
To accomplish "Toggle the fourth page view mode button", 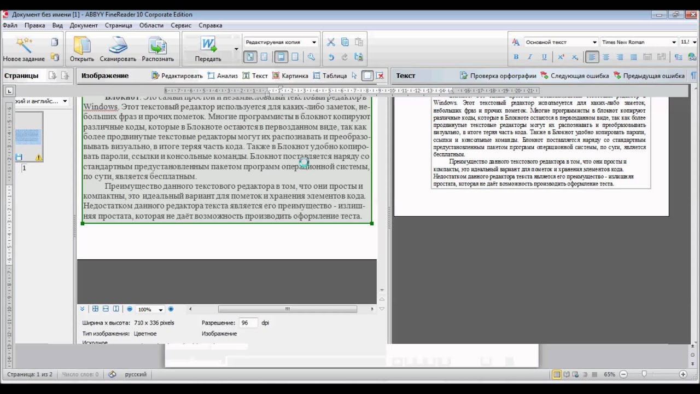I will point(295,57).
